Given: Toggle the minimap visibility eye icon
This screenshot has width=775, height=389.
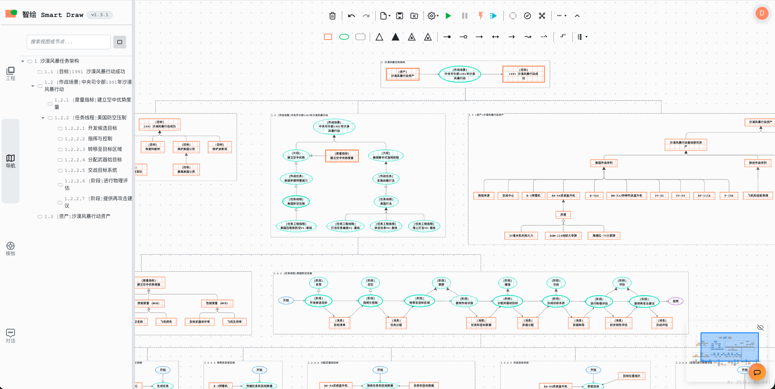Looking at the screenshot, I should pos(760,328).
